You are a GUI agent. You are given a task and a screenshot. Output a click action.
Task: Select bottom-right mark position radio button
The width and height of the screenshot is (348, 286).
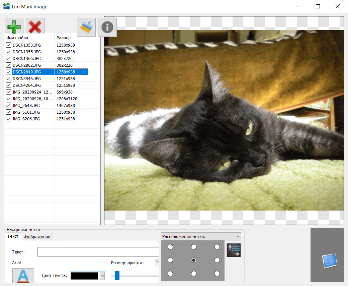point(217,274)
